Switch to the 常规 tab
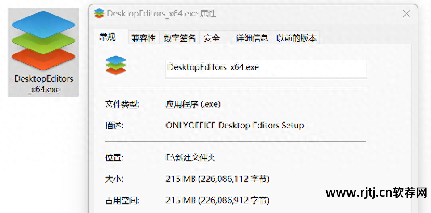This screenshot has height=213, width=431. coord(107,37)
